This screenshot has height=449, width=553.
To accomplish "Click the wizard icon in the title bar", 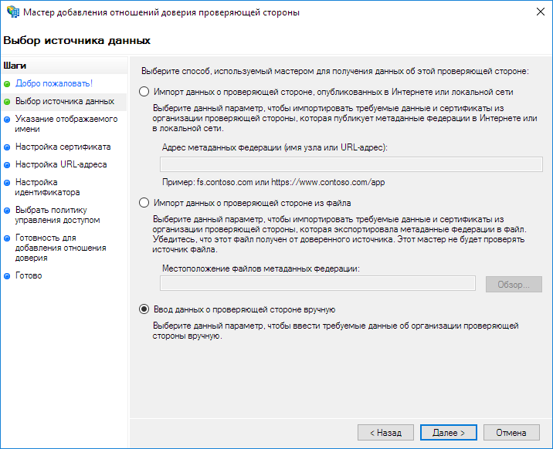I will point(11,12).
